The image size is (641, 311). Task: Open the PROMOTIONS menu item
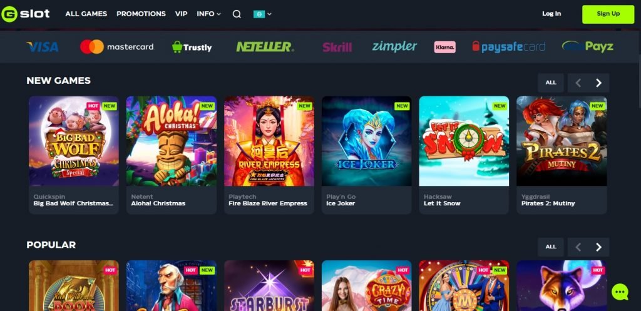pyautogui.click(x=141, y=14)
